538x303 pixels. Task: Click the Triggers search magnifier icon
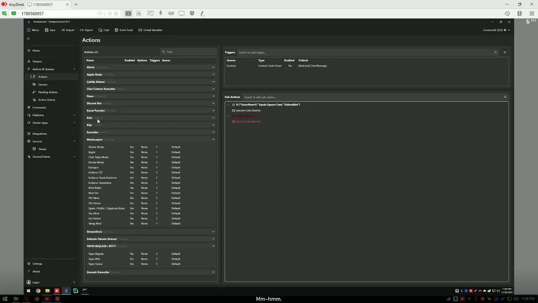pyautogui.click(x=496, y=52)
